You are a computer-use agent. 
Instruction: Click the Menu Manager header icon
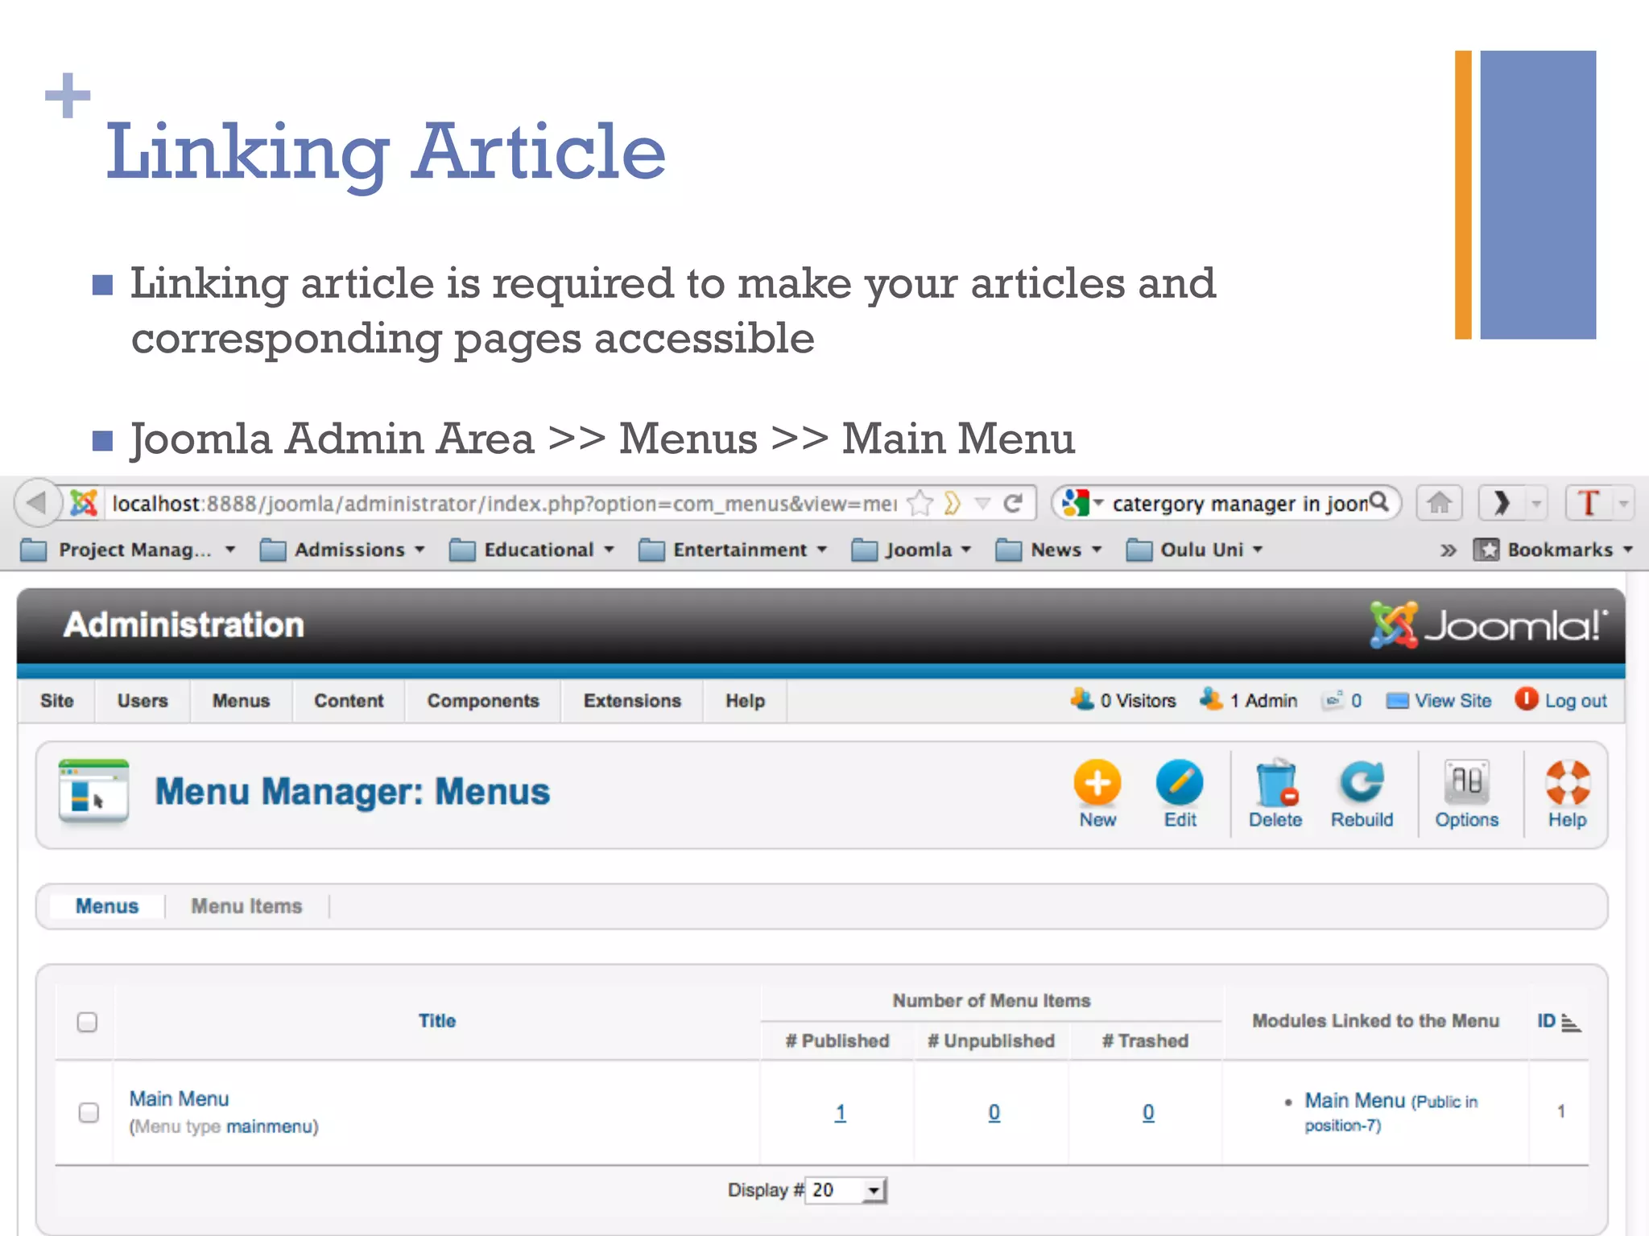(93, 793)
